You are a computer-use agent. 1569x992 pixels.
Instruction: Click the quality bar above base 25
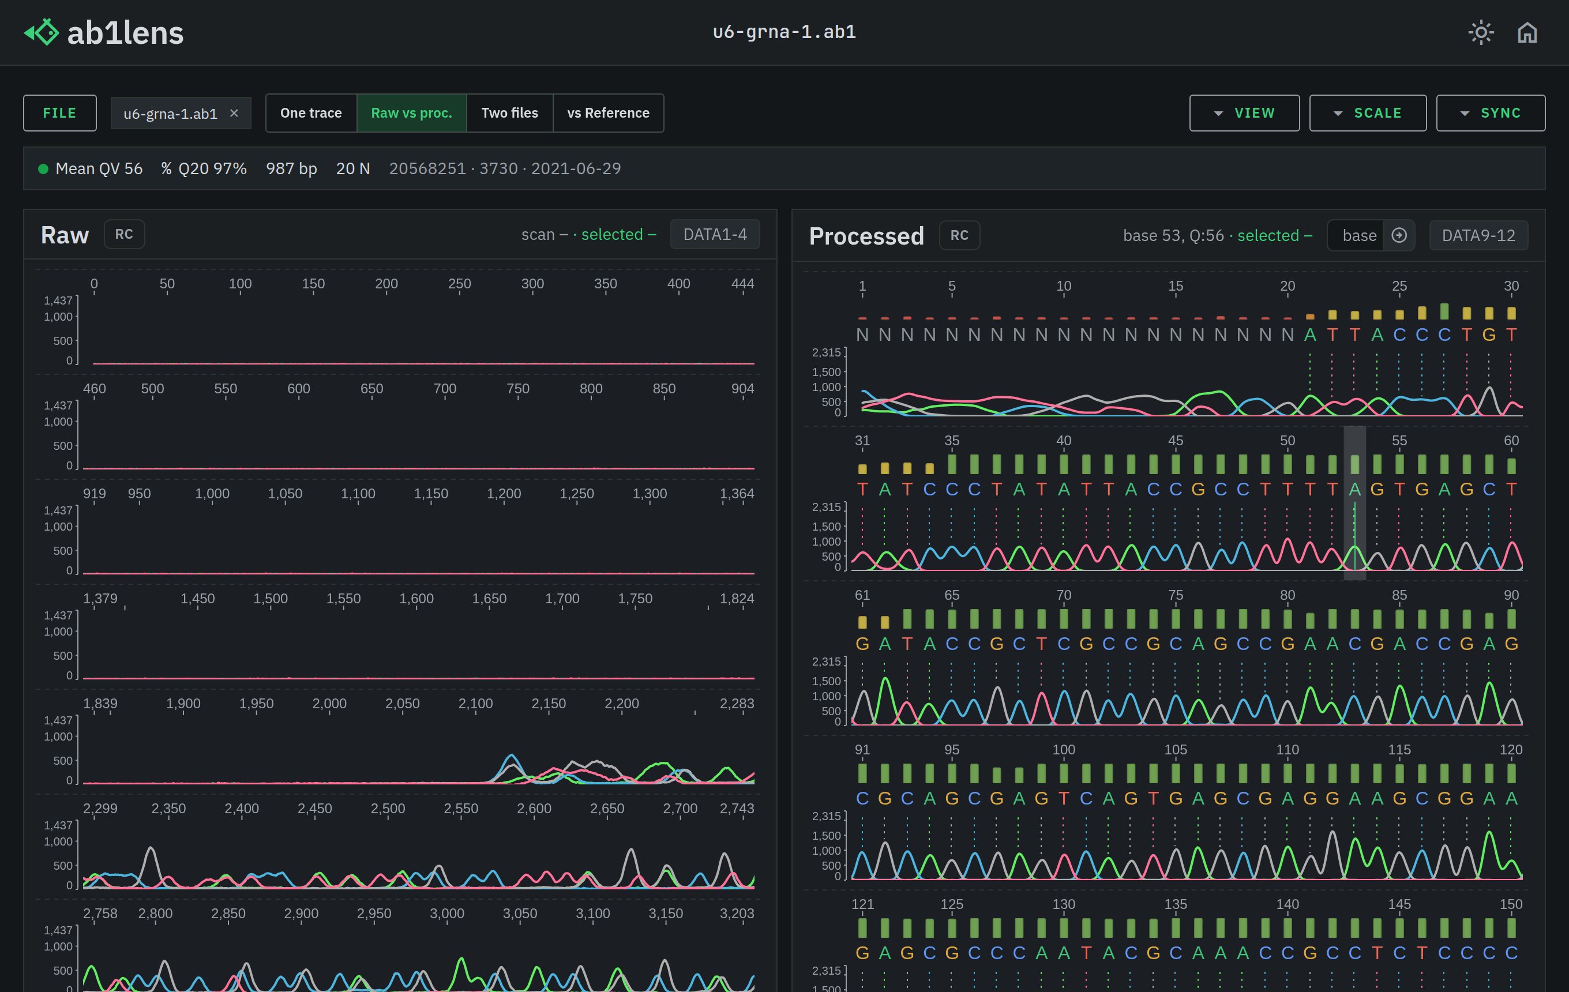(1399, 314)
